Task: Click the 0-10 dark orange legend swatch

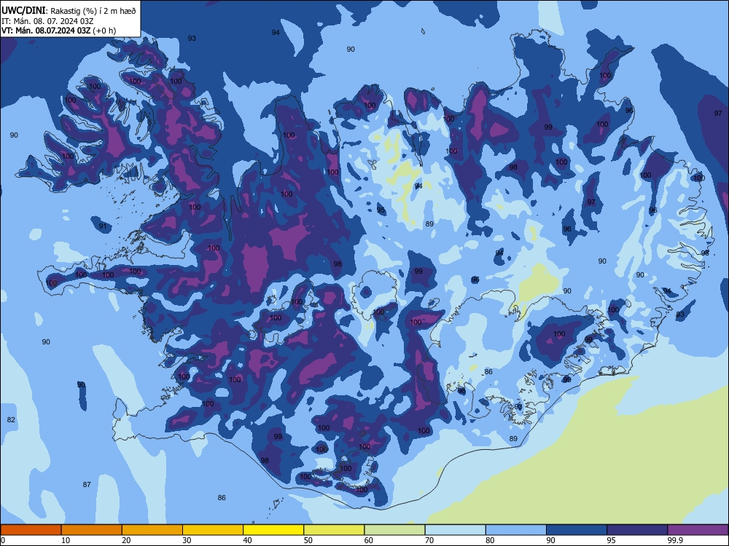Action: 31,530
